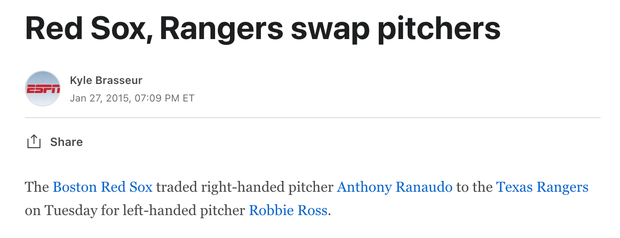
Task: Click the 07:09 PM ET time
Action: [162, 98]
